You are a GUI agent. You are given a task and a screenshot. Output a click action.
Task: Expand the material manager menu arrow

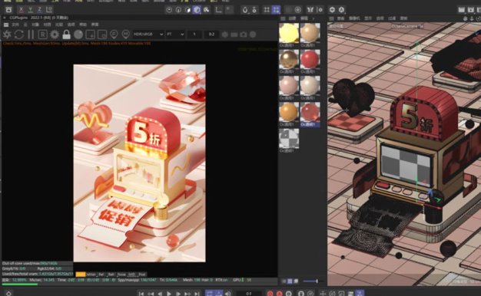[313, 18]
